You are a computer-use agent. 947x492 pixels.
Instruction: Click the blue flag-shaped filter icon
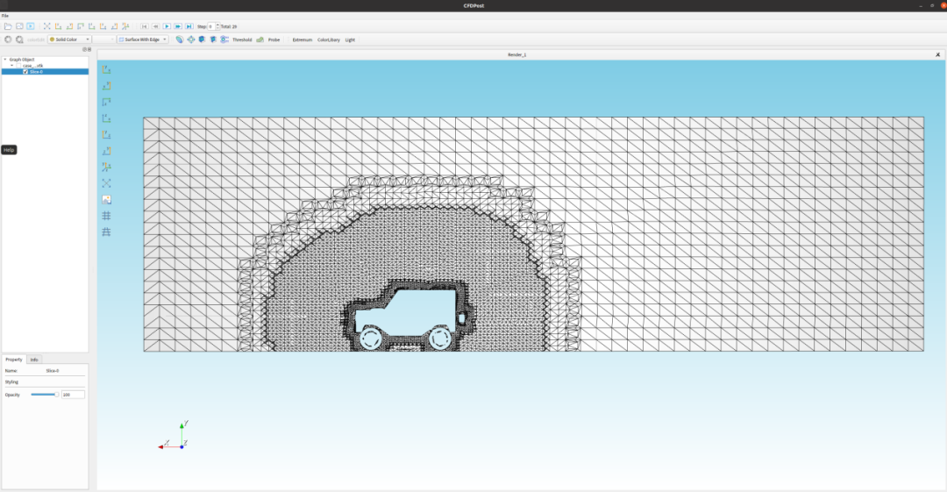point(213,39)
